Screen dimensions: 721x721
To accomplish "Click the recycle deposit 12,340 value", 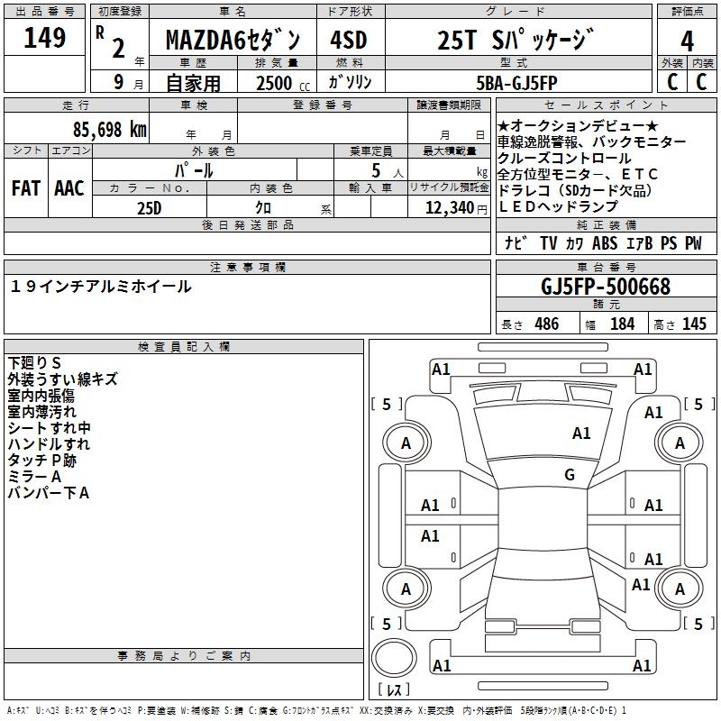I will (x=450, y=208).
